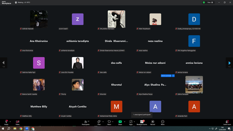Select the orange M avatar of Muhammad Rizky

[x=116, y=107]
